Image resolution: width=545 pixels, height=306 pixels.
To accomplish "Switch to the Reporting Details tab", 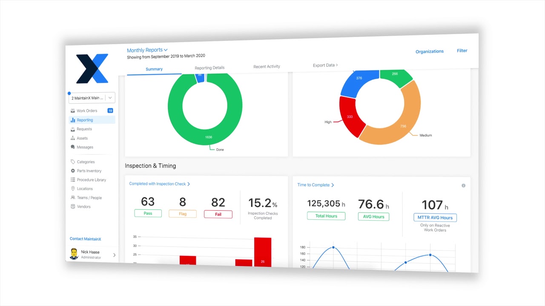I will 209,68.
